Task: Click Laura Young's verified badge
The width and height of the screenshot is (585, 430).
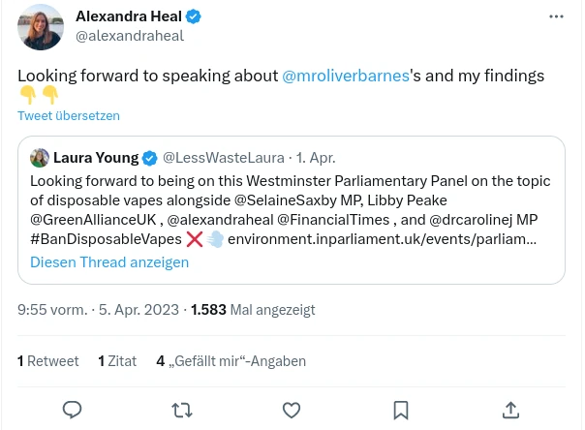Action: pyautogui.click(x=150, y=158)
